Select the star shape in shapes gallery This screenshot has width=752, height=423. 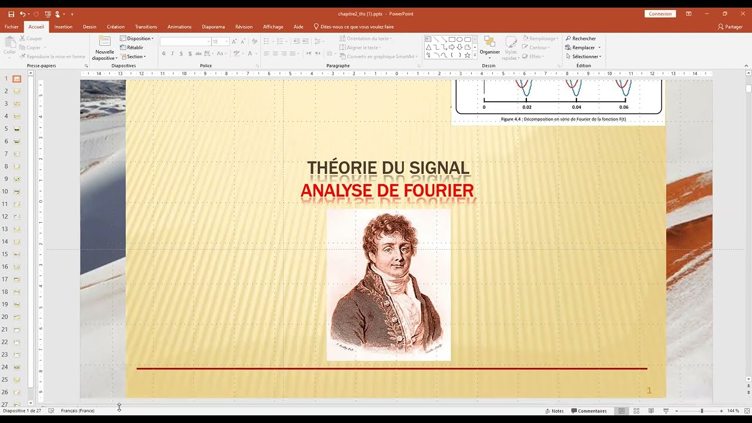[467, 55]
